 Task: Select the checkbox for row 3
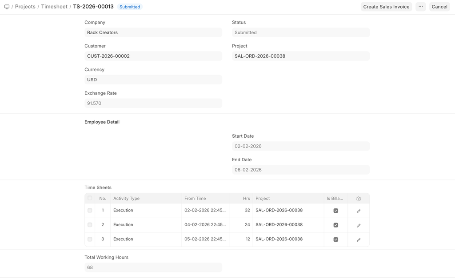coord(90,239)
